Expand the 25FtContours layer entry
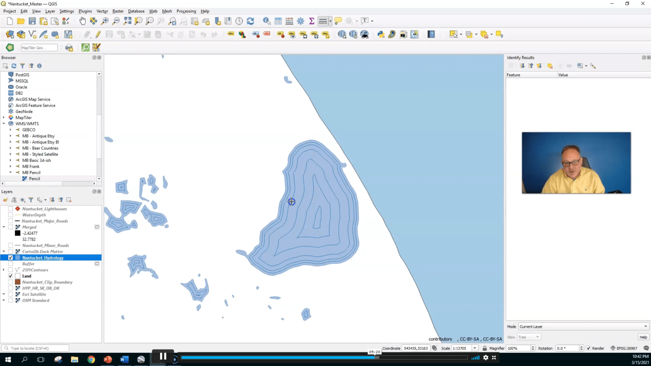 coord(3,270)
